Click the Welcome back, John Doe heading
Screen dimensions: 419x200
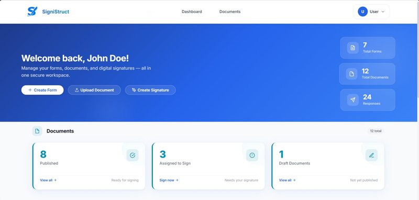(75, 58)
